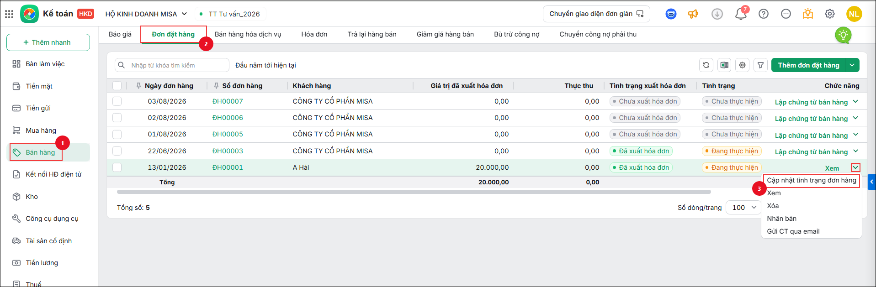The width and height of the screenshot is (876, 287).
Task: Click the more options ellipsis icon in header
Action: point(786,14)
